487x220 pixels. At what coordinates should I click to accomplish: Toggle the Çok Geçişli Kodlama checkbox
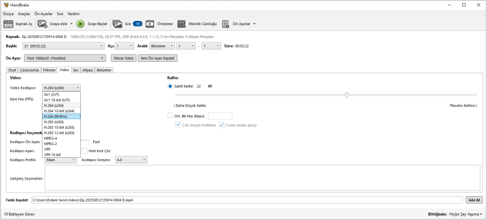(x=178, y=125)
